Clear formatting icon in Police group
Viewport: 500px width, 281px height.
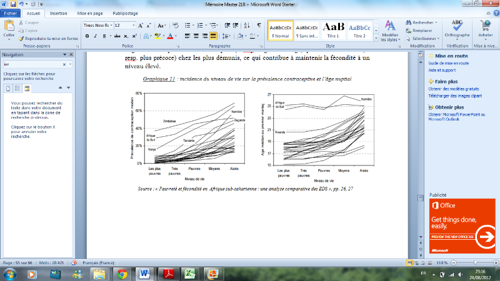coord(176,26)
